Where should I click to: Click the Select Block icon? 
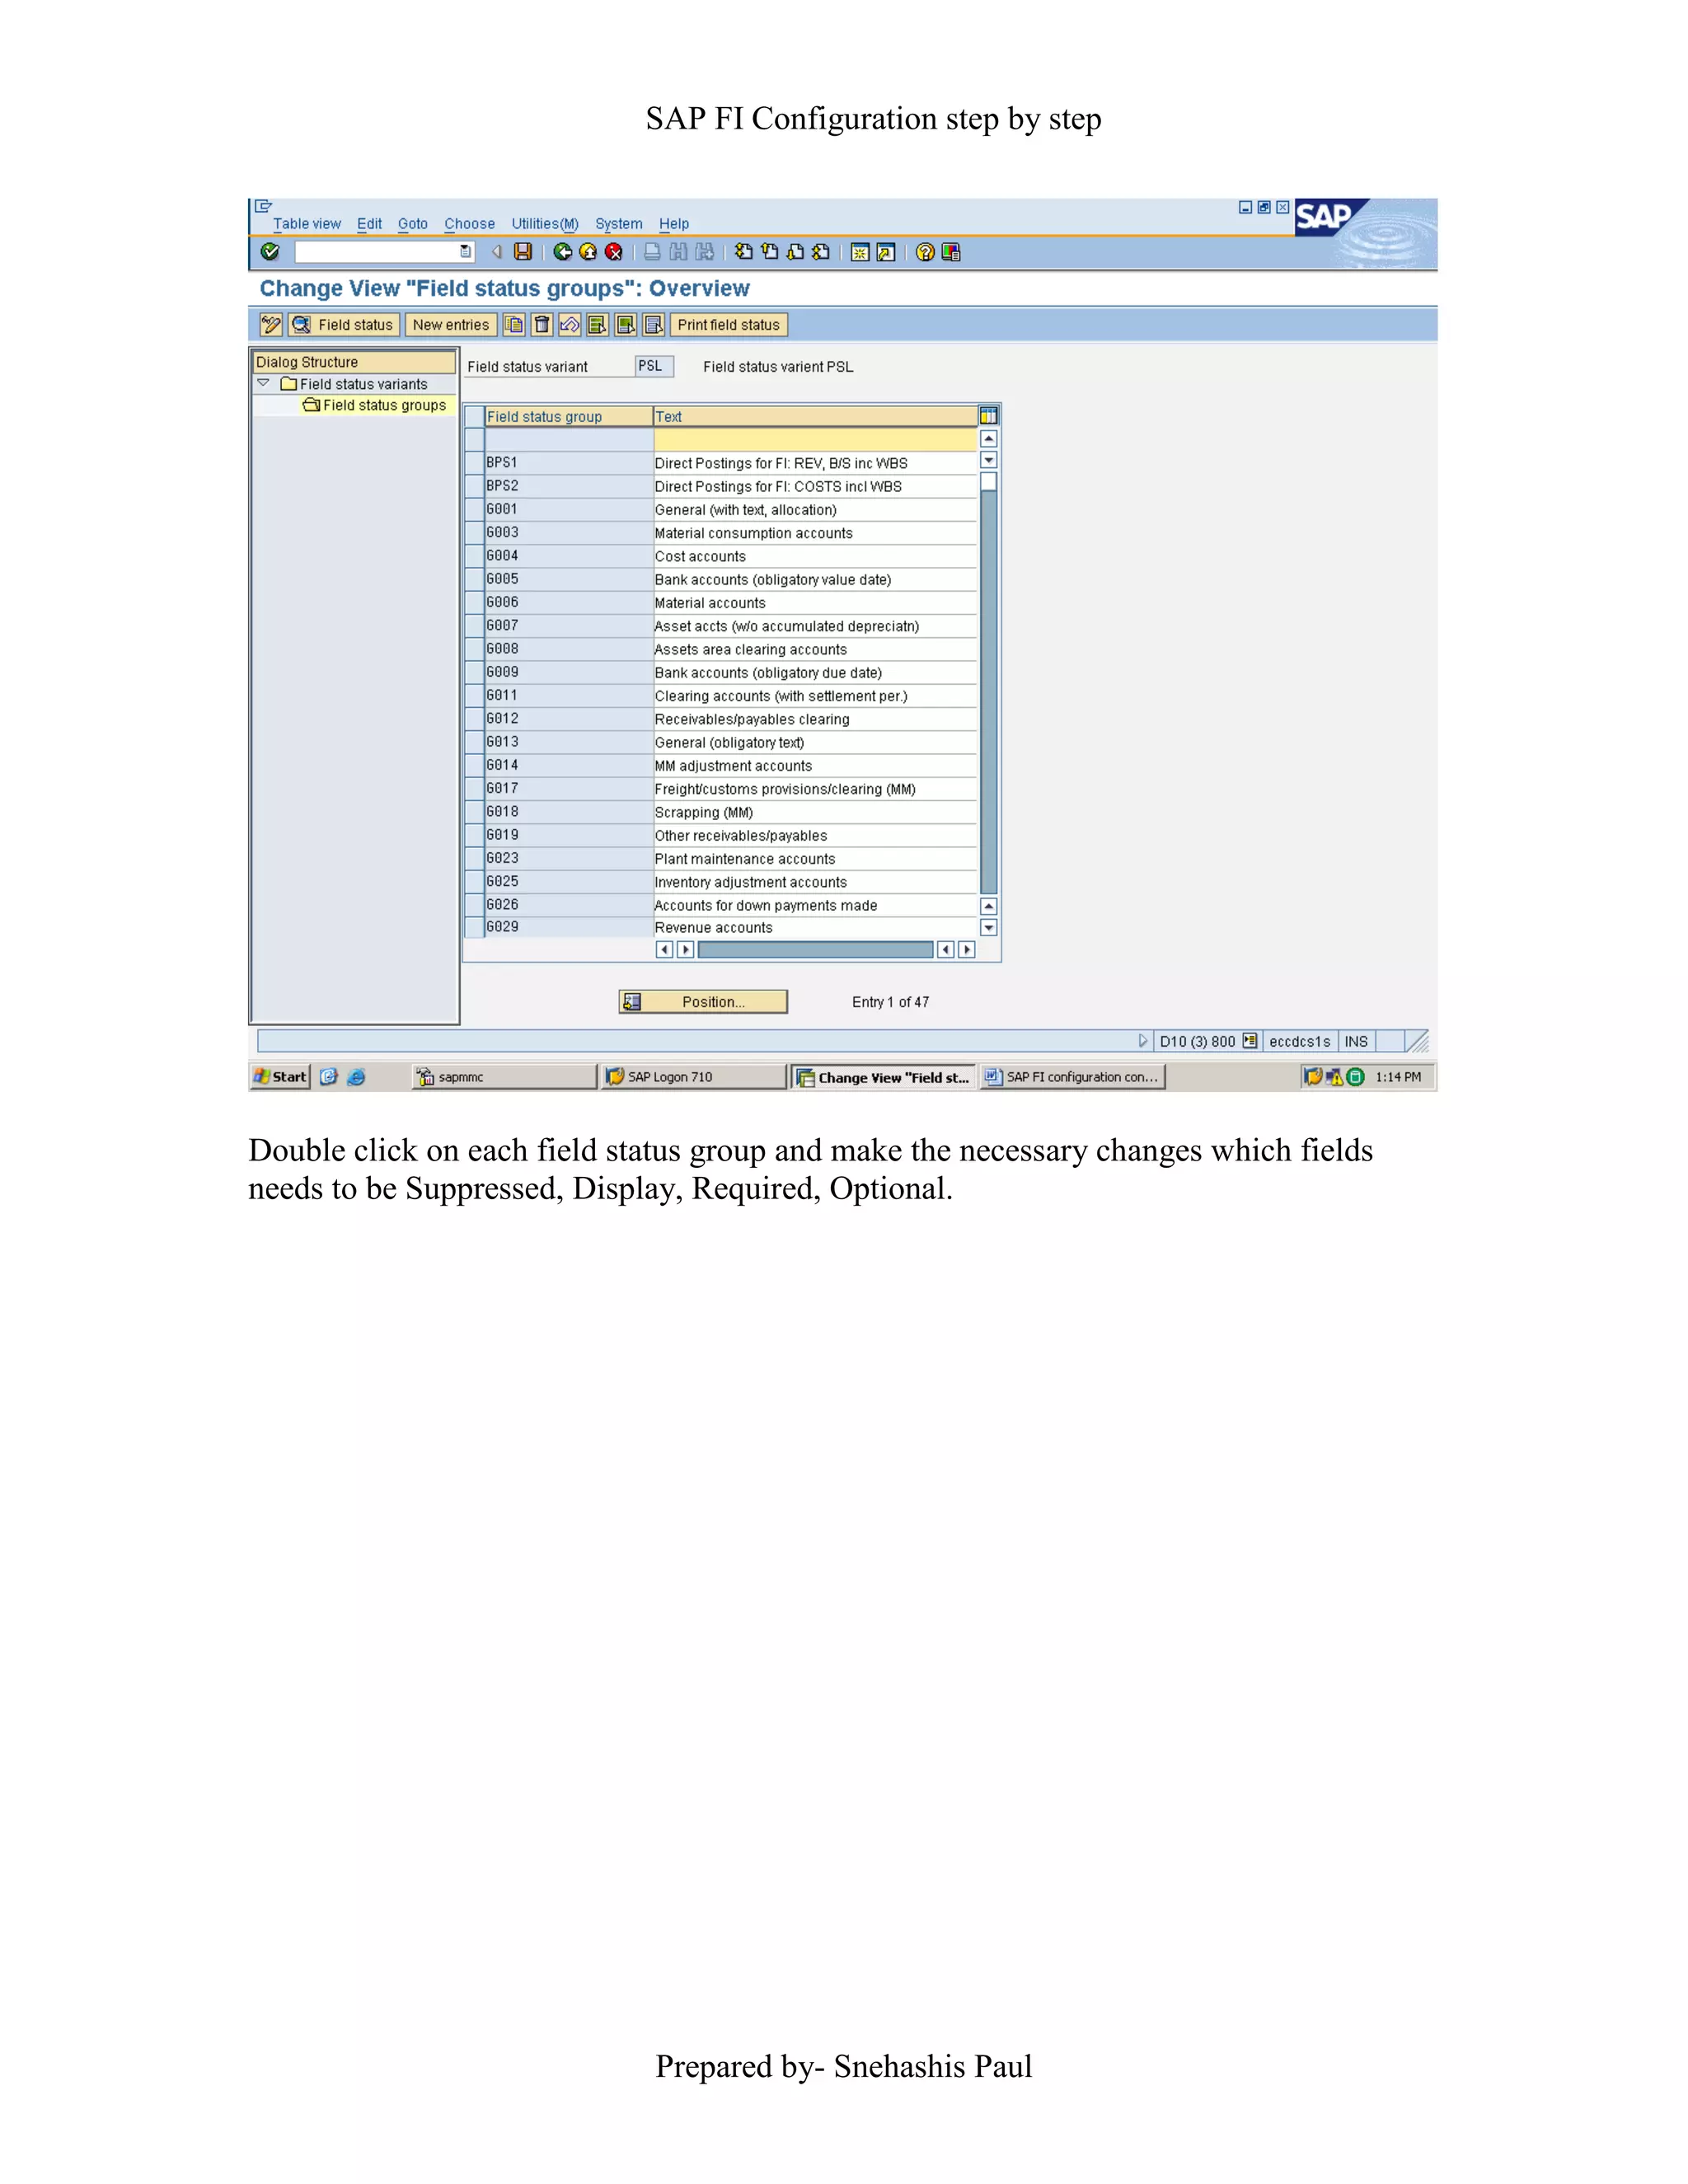[626, 325]
